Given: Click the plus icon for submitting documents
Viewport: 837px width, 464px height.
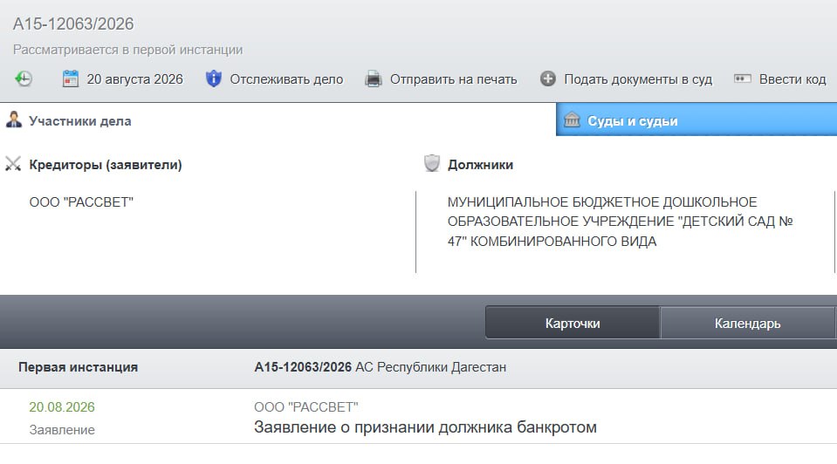Looking at the screenshot, I should coord(548,79).
